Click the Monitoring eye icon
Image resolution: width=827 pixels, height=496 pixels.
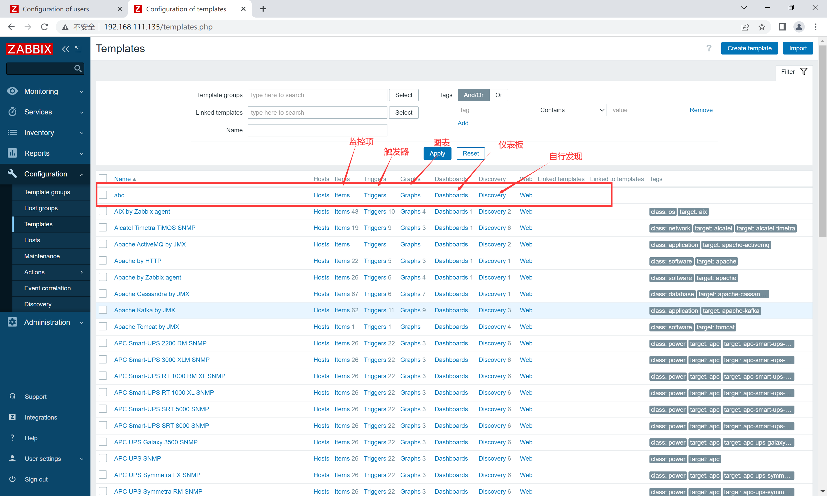pos(12,91)
